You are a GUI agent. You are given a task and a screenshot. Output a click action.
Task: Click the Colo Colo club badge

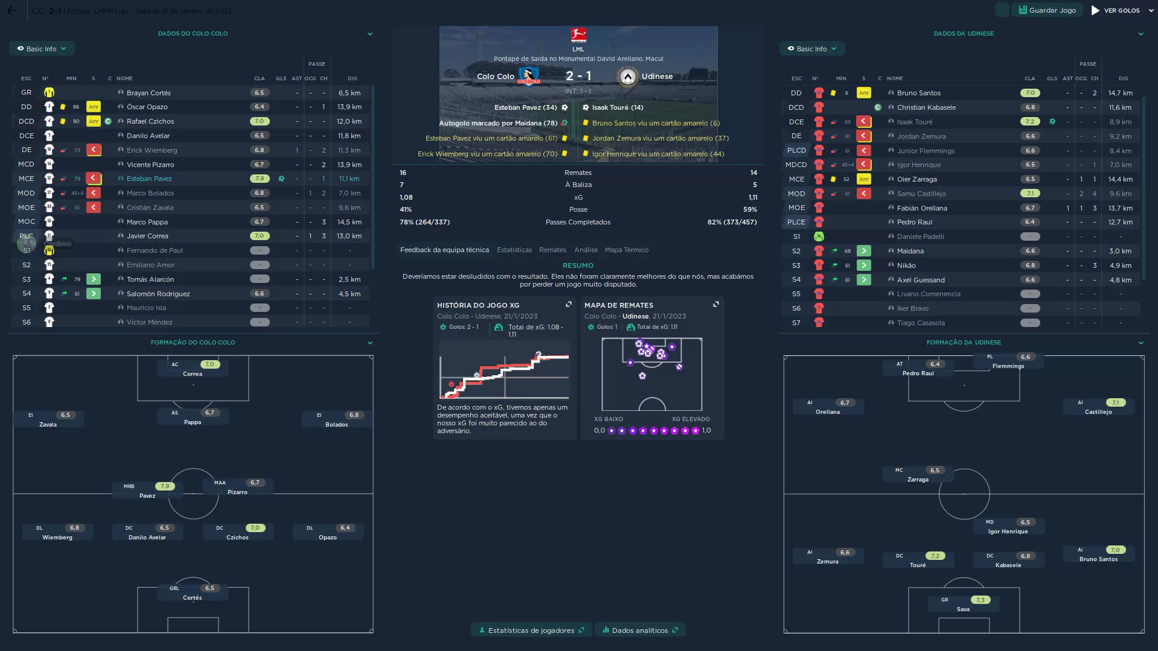[528, 76]
